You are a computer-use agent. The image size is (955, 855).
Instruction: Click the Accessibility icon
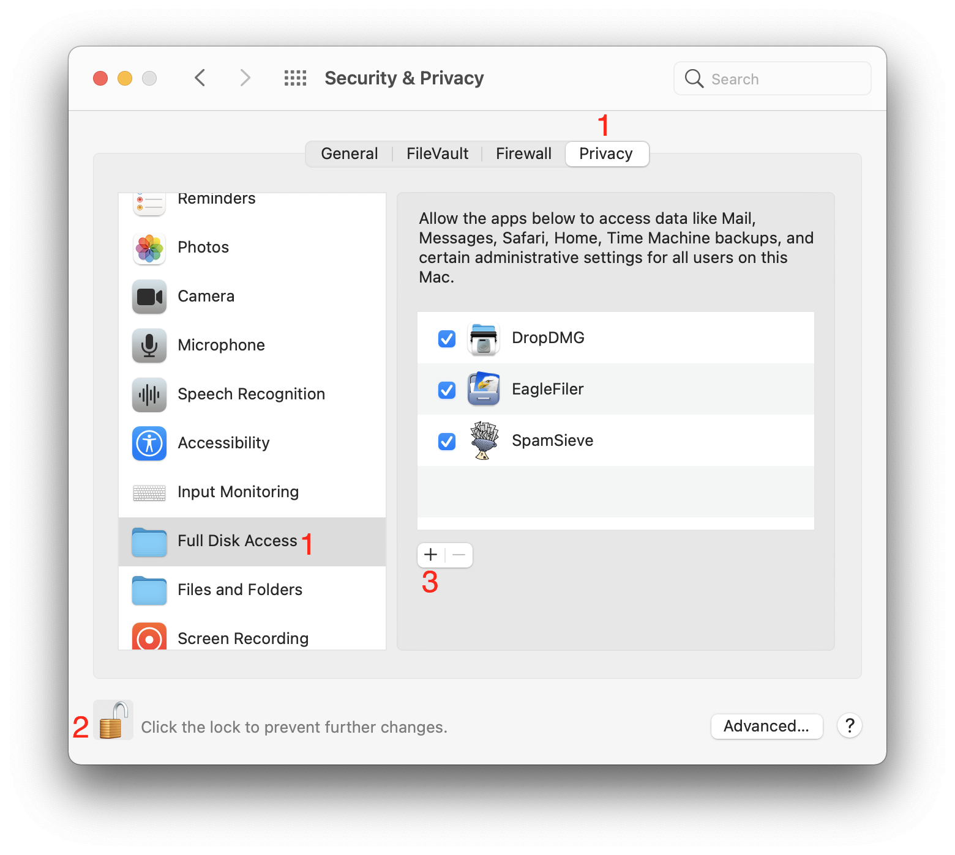pos(149,444)
